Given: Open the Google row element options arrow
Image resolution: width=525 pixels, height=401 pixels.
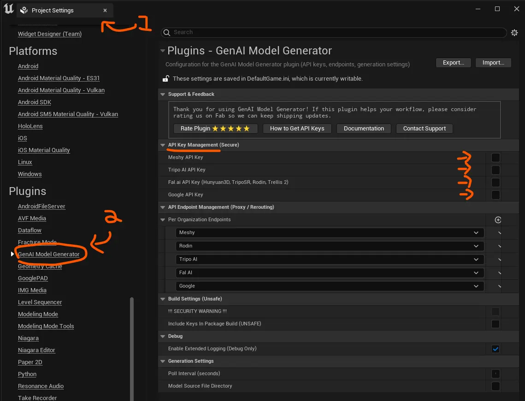Looking at the screenshot, I should (499, 286).
